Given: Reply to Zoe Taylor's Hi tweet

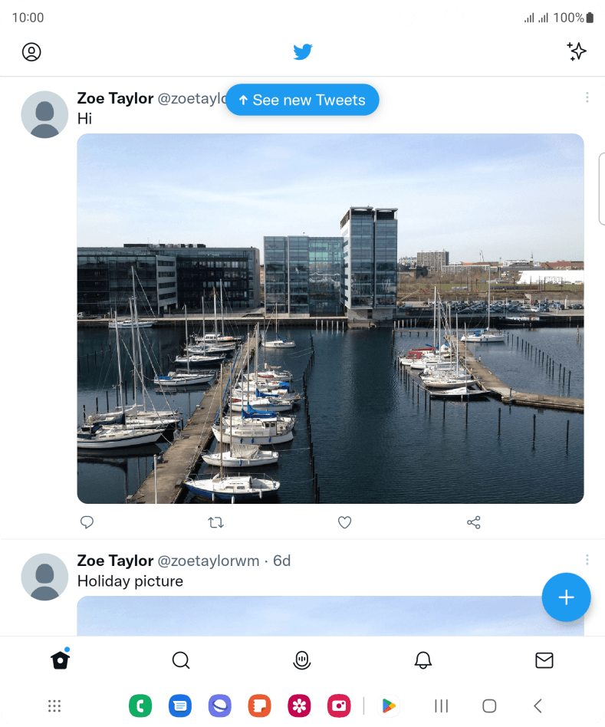Looking at the screenshot, I should 87,522.
